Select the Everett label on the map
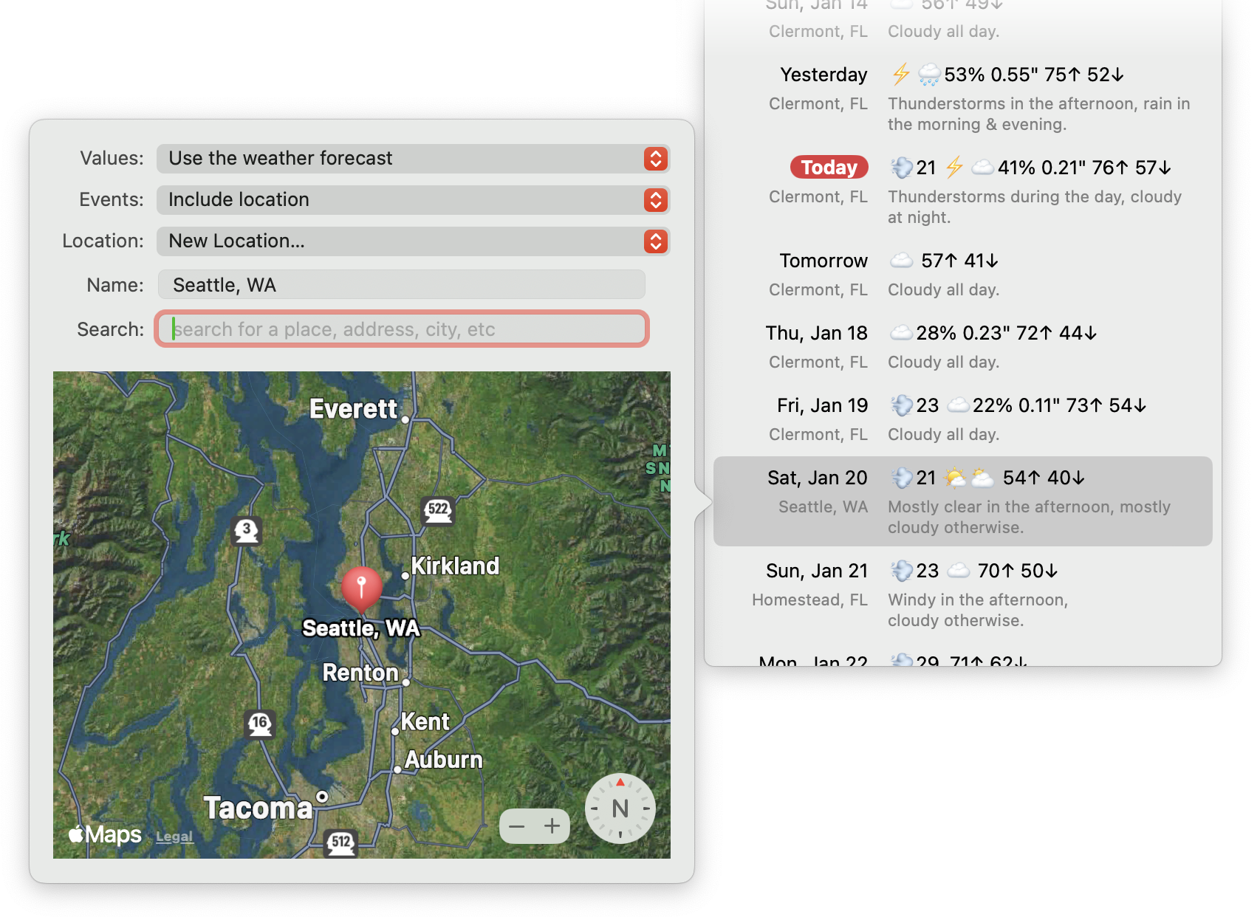This screenshot has height=917, width=1260. [x=354, y=408]
